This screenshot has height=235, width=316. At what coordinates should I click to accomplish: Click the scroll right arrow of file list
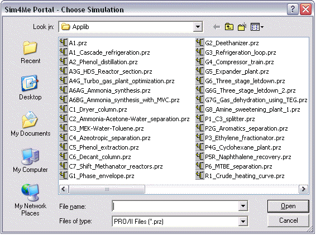coord(303,189)
